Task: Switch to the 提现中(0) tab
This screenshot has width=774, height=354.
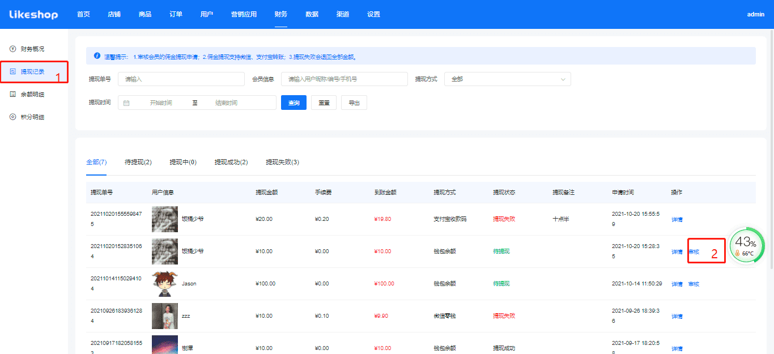Action: point(183,162)
